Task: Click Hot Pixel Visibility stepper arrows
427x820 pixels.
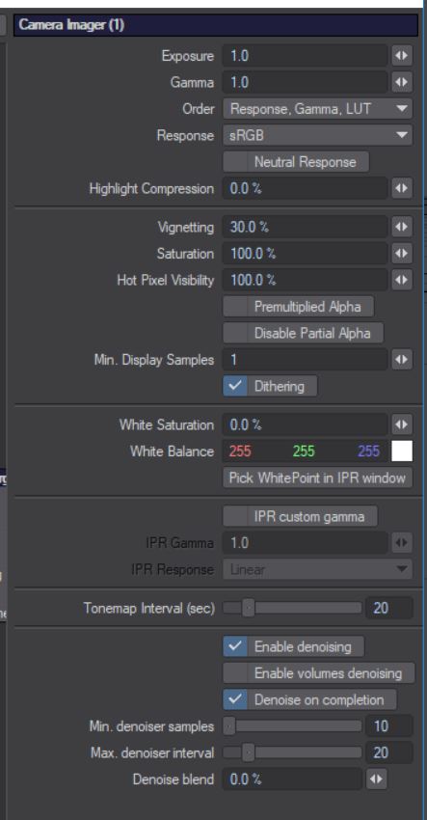Action: (401, 281)
